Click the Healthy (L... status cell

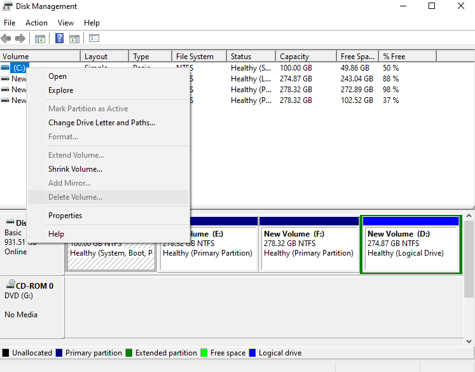click(251, 79)
